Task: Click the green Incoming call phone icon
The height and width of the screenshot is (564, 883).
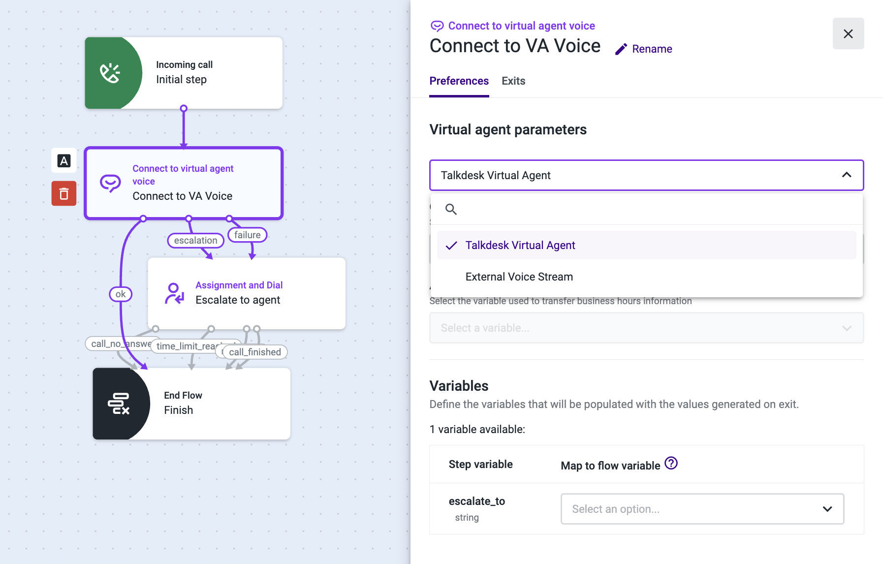Action: (110, 73)
